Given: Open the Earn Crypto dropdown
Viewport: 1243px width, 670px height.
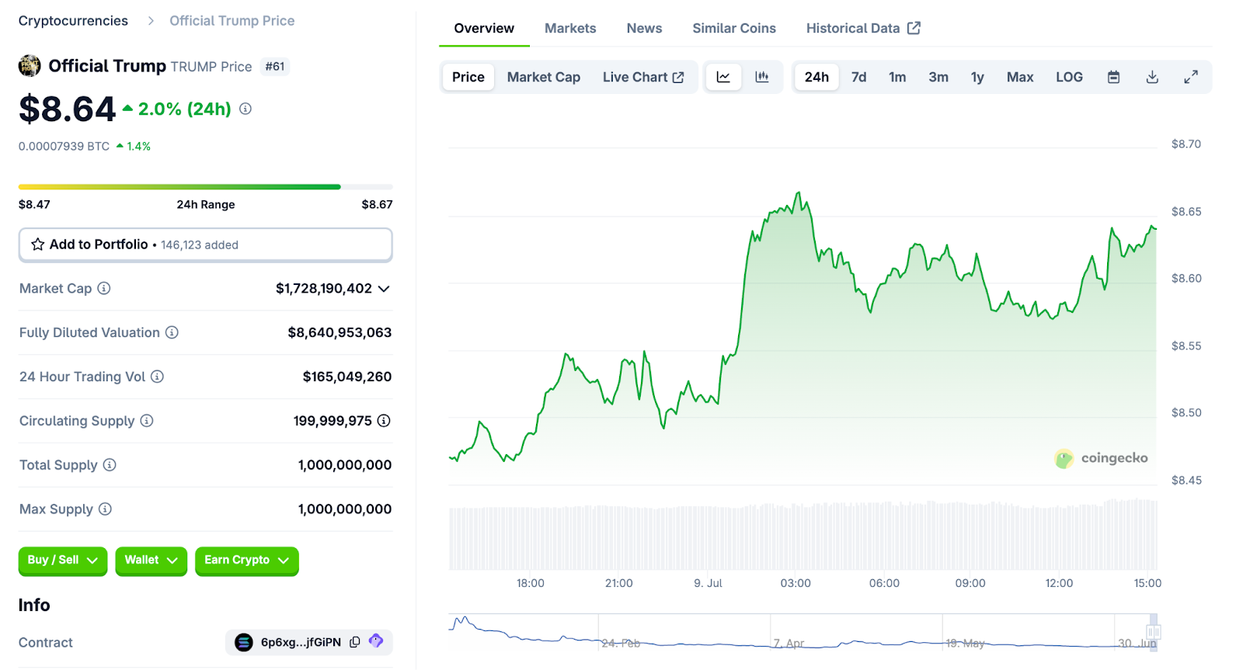Looking at the screenshot, I should pyautogui.click(x=246, y=561).
